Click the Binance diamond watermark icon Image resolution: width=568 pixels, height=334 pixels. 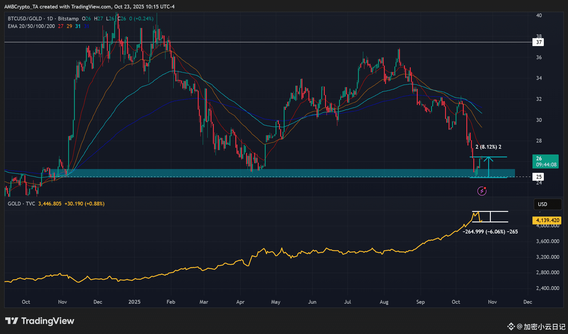point(511,326)
